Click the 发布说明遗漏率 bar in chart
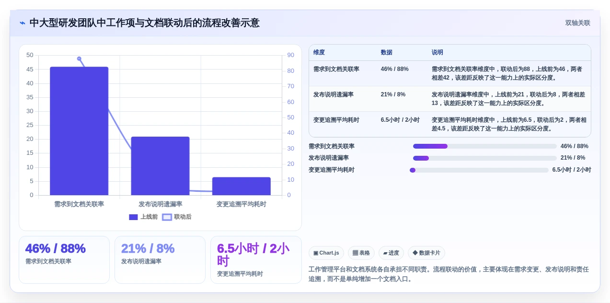This screenshot has width=610, height=303. [160, 166]
